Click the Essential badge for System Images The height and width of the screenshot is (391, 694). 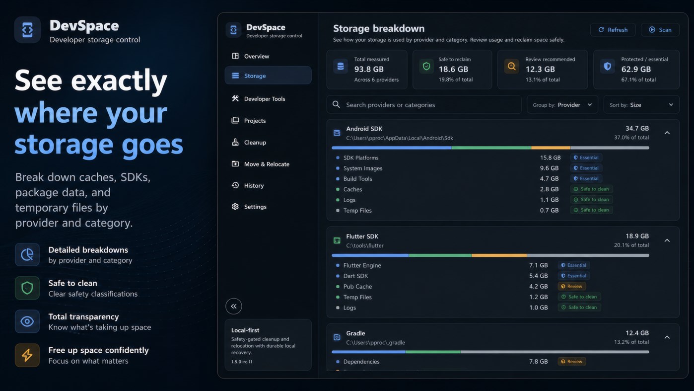point(586,168)
